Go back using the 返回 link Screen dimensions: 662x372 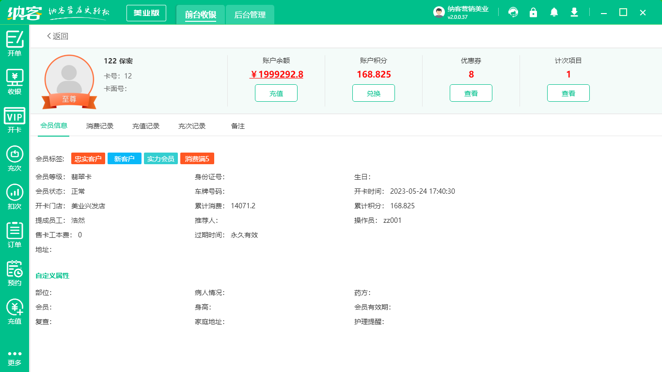58,36
